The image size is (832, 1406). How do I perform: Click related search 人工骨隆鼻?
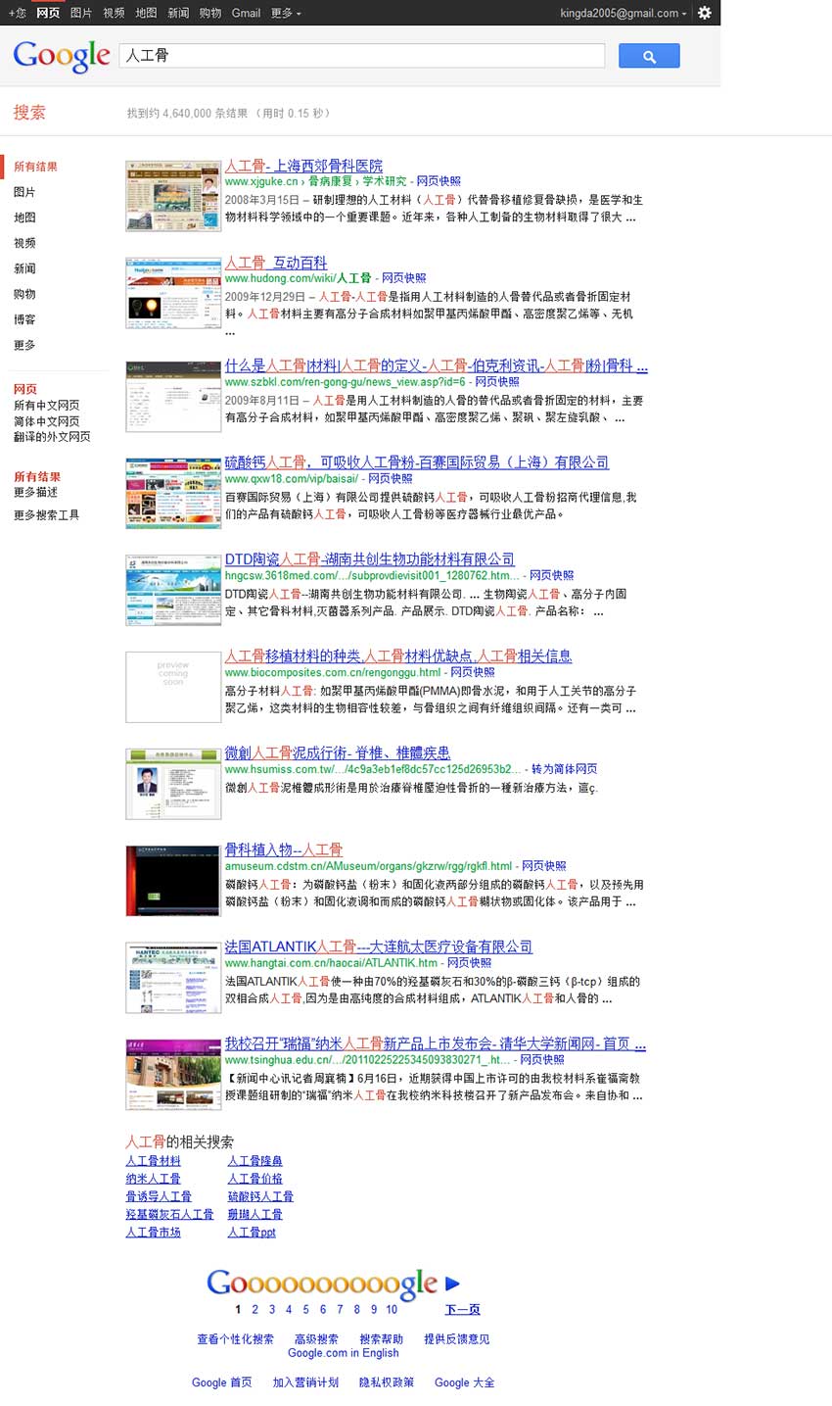click(255, 1161)
